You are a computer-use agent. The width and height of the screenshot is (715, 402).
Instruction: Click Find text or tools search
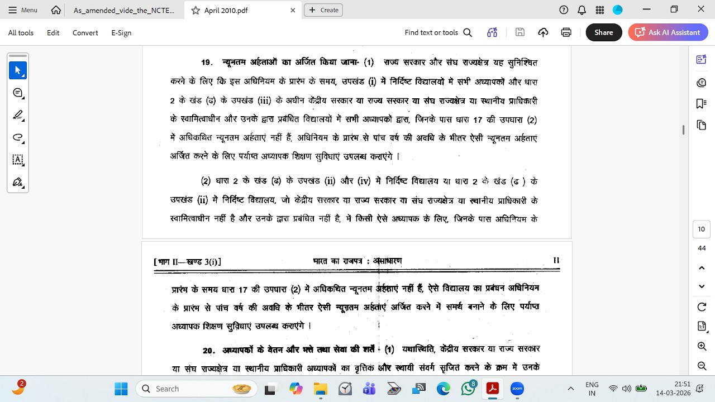[438, 32]
